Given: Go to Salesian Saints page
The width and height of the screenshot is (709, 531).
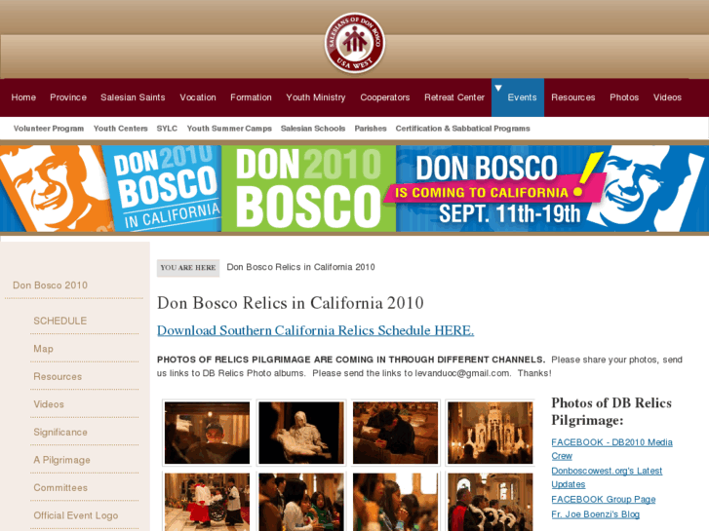Looking at the screenshot, I should coord(133,97).
